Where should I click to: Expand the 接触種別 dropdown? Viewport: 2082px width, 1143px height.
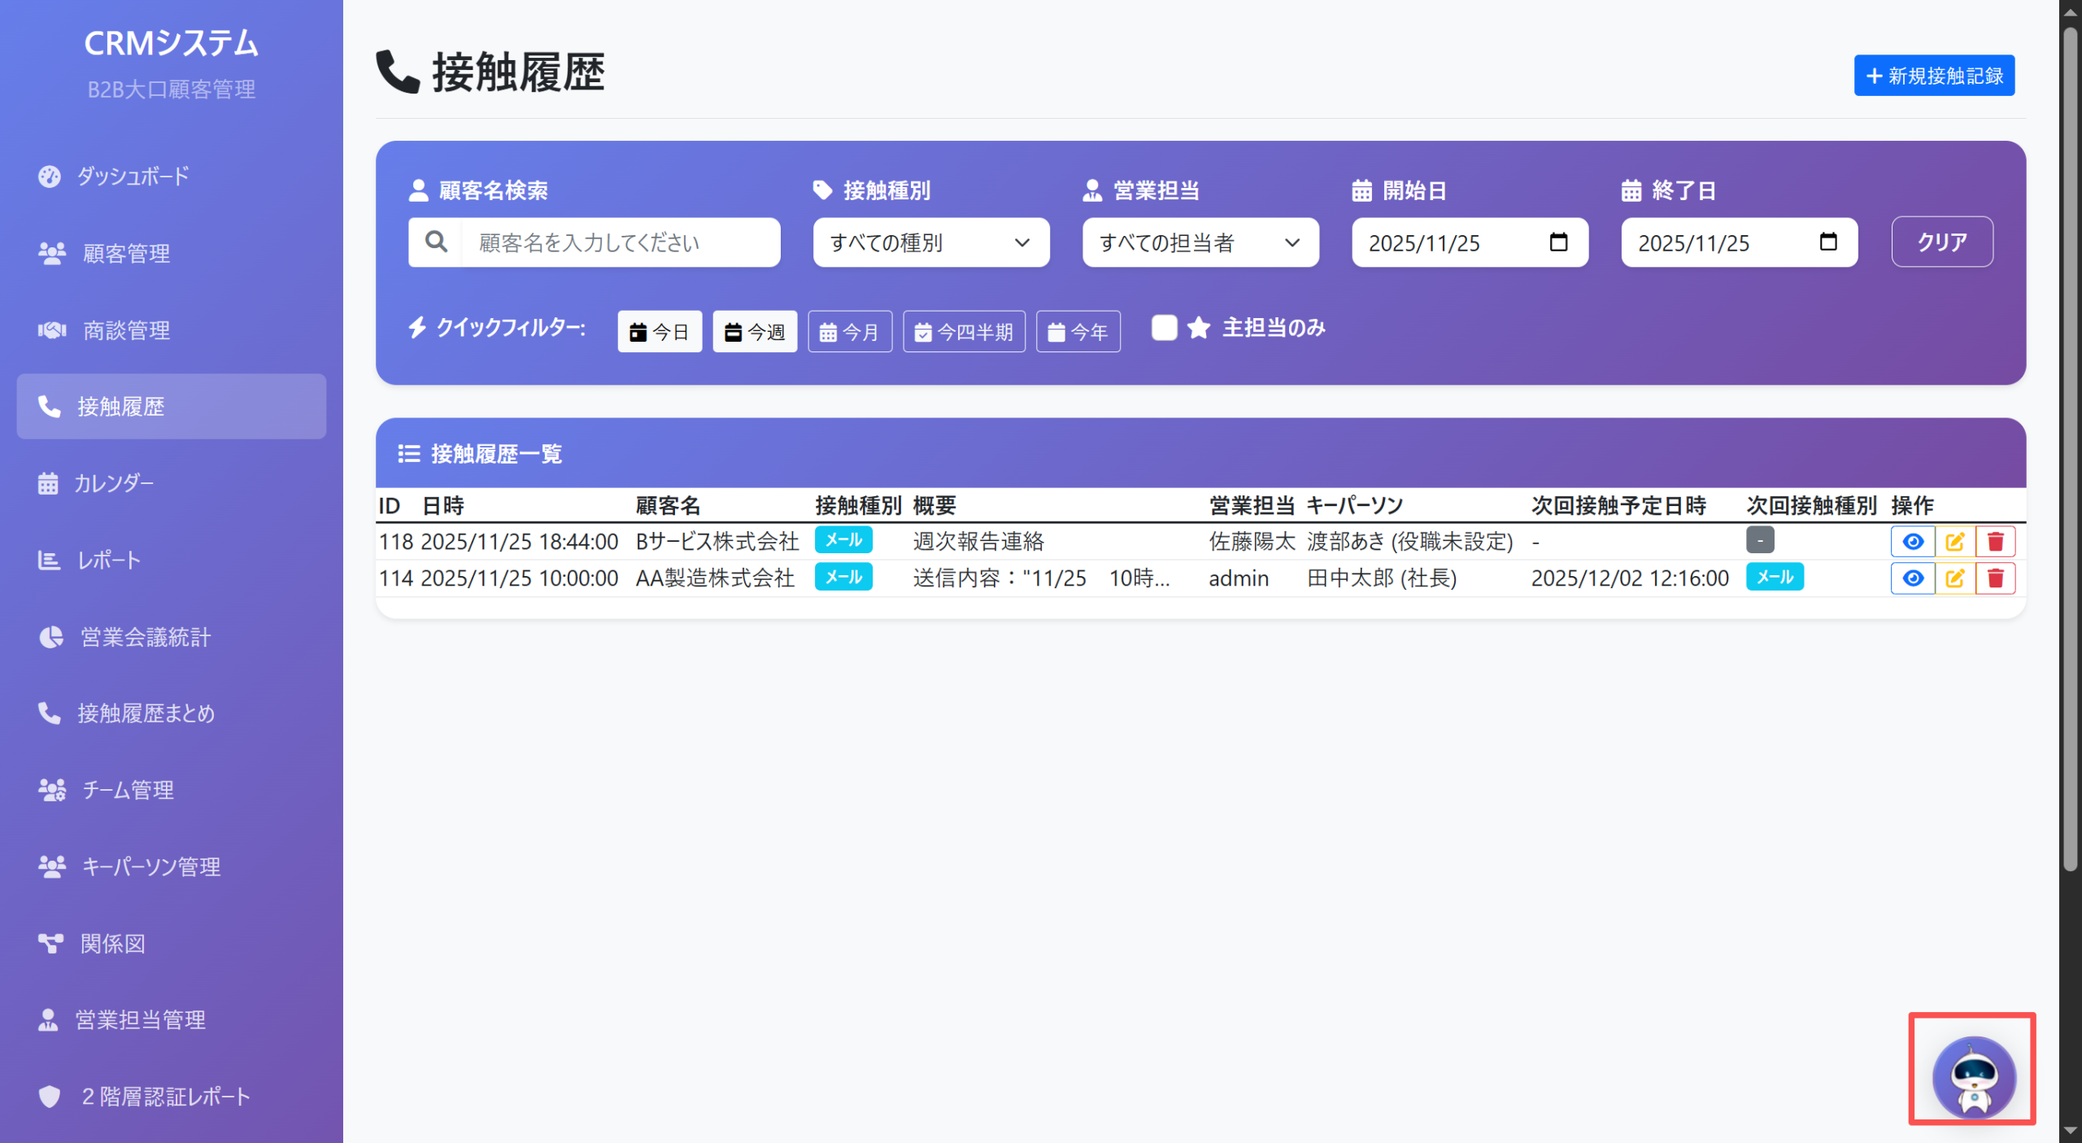(x=930, y=242)
